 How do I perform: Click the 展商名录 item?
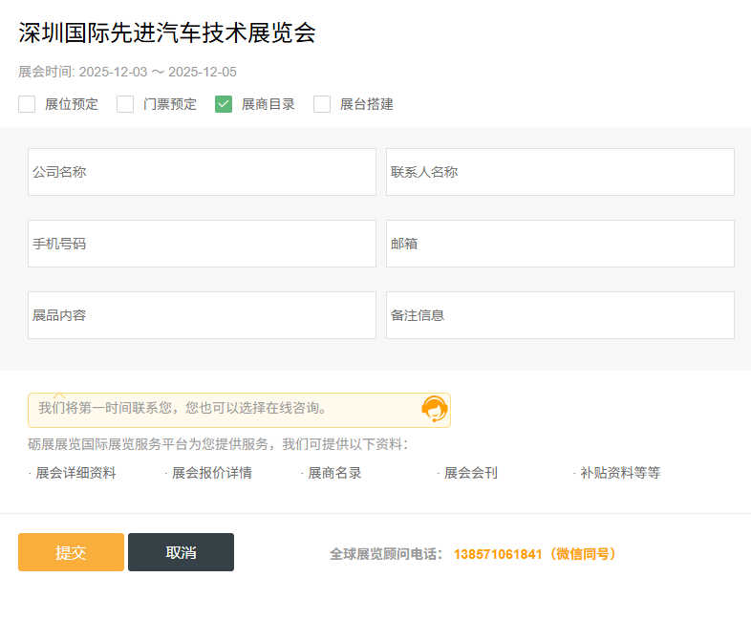click(x=334, y=473)
